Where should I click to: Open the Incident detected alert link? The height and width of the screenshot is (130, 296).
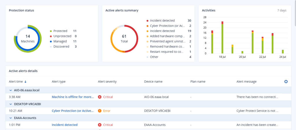(x=64, y=125)
